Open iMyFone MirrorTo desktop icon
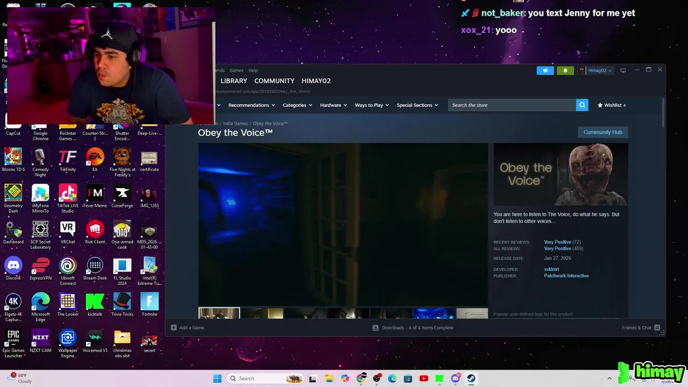This screenshot has height=387, width=688. [40, 199]
